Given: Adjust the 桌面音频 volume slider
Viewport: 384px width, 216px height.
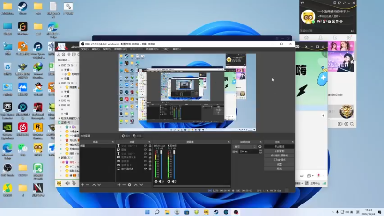Looking at the screenshot, I should pyautogui.click(x=174, y=165).
